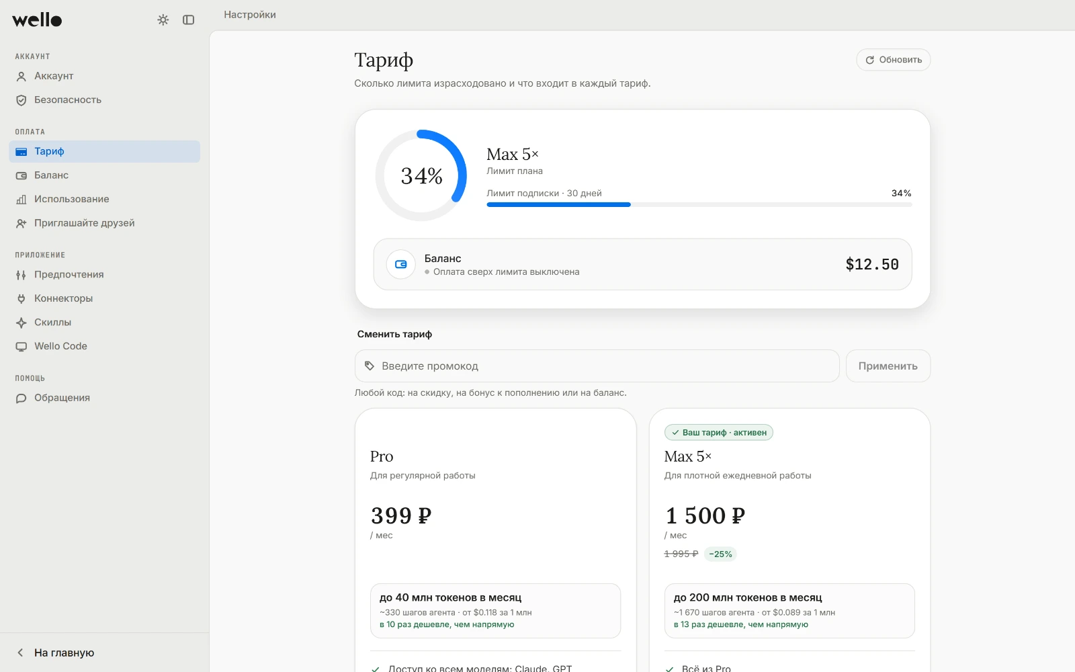Click the Настройки breadcrumb title
The height and width of the screenshot is (672, 1075).
coord(250,15)
